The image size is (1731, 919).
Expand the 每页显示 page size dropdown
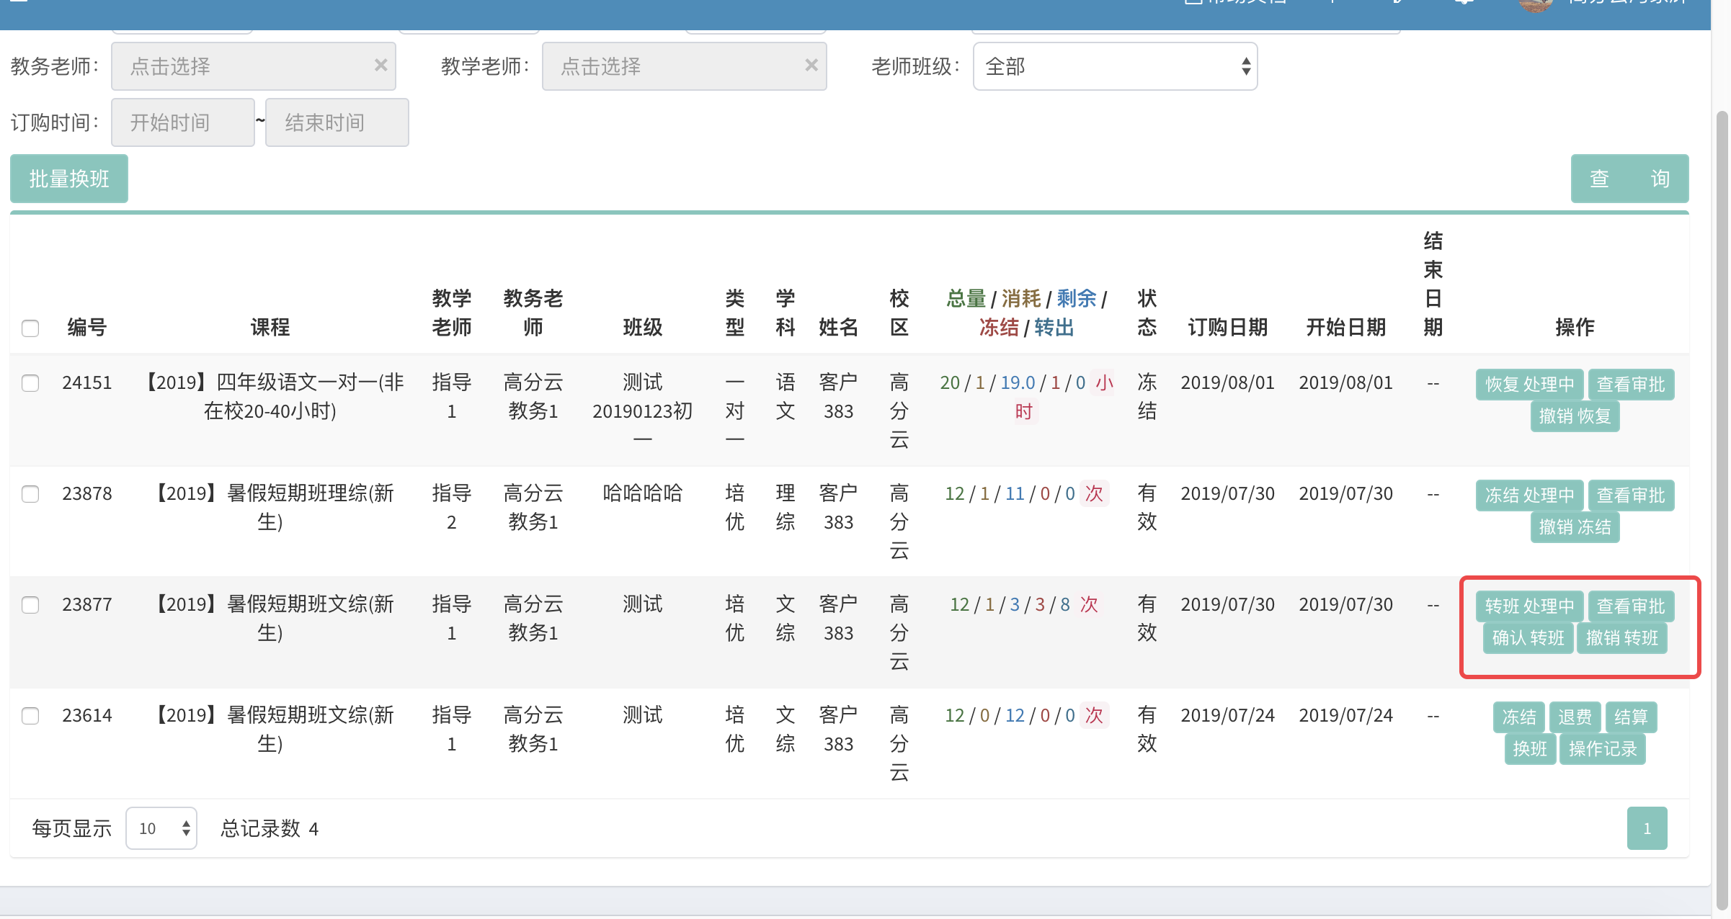(x=161, y=828)
